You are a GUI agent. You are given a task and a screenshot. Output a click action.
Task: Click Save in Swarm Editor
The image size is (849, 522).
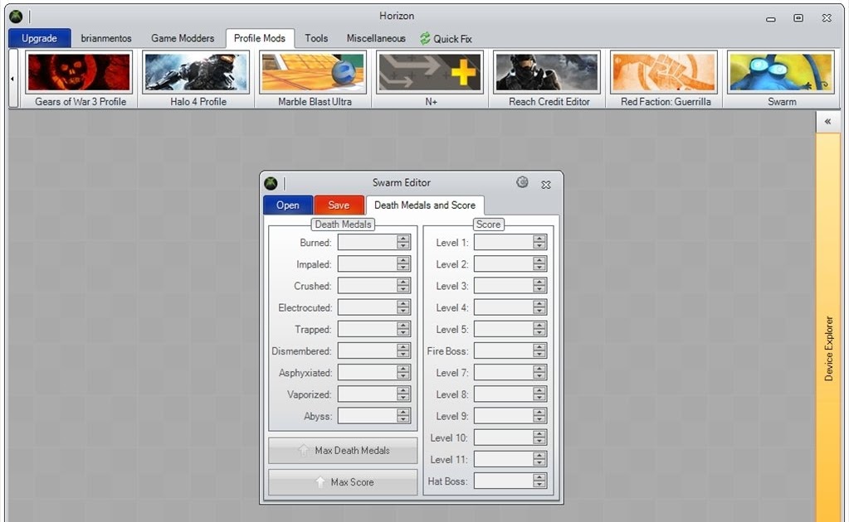point(339,205)
